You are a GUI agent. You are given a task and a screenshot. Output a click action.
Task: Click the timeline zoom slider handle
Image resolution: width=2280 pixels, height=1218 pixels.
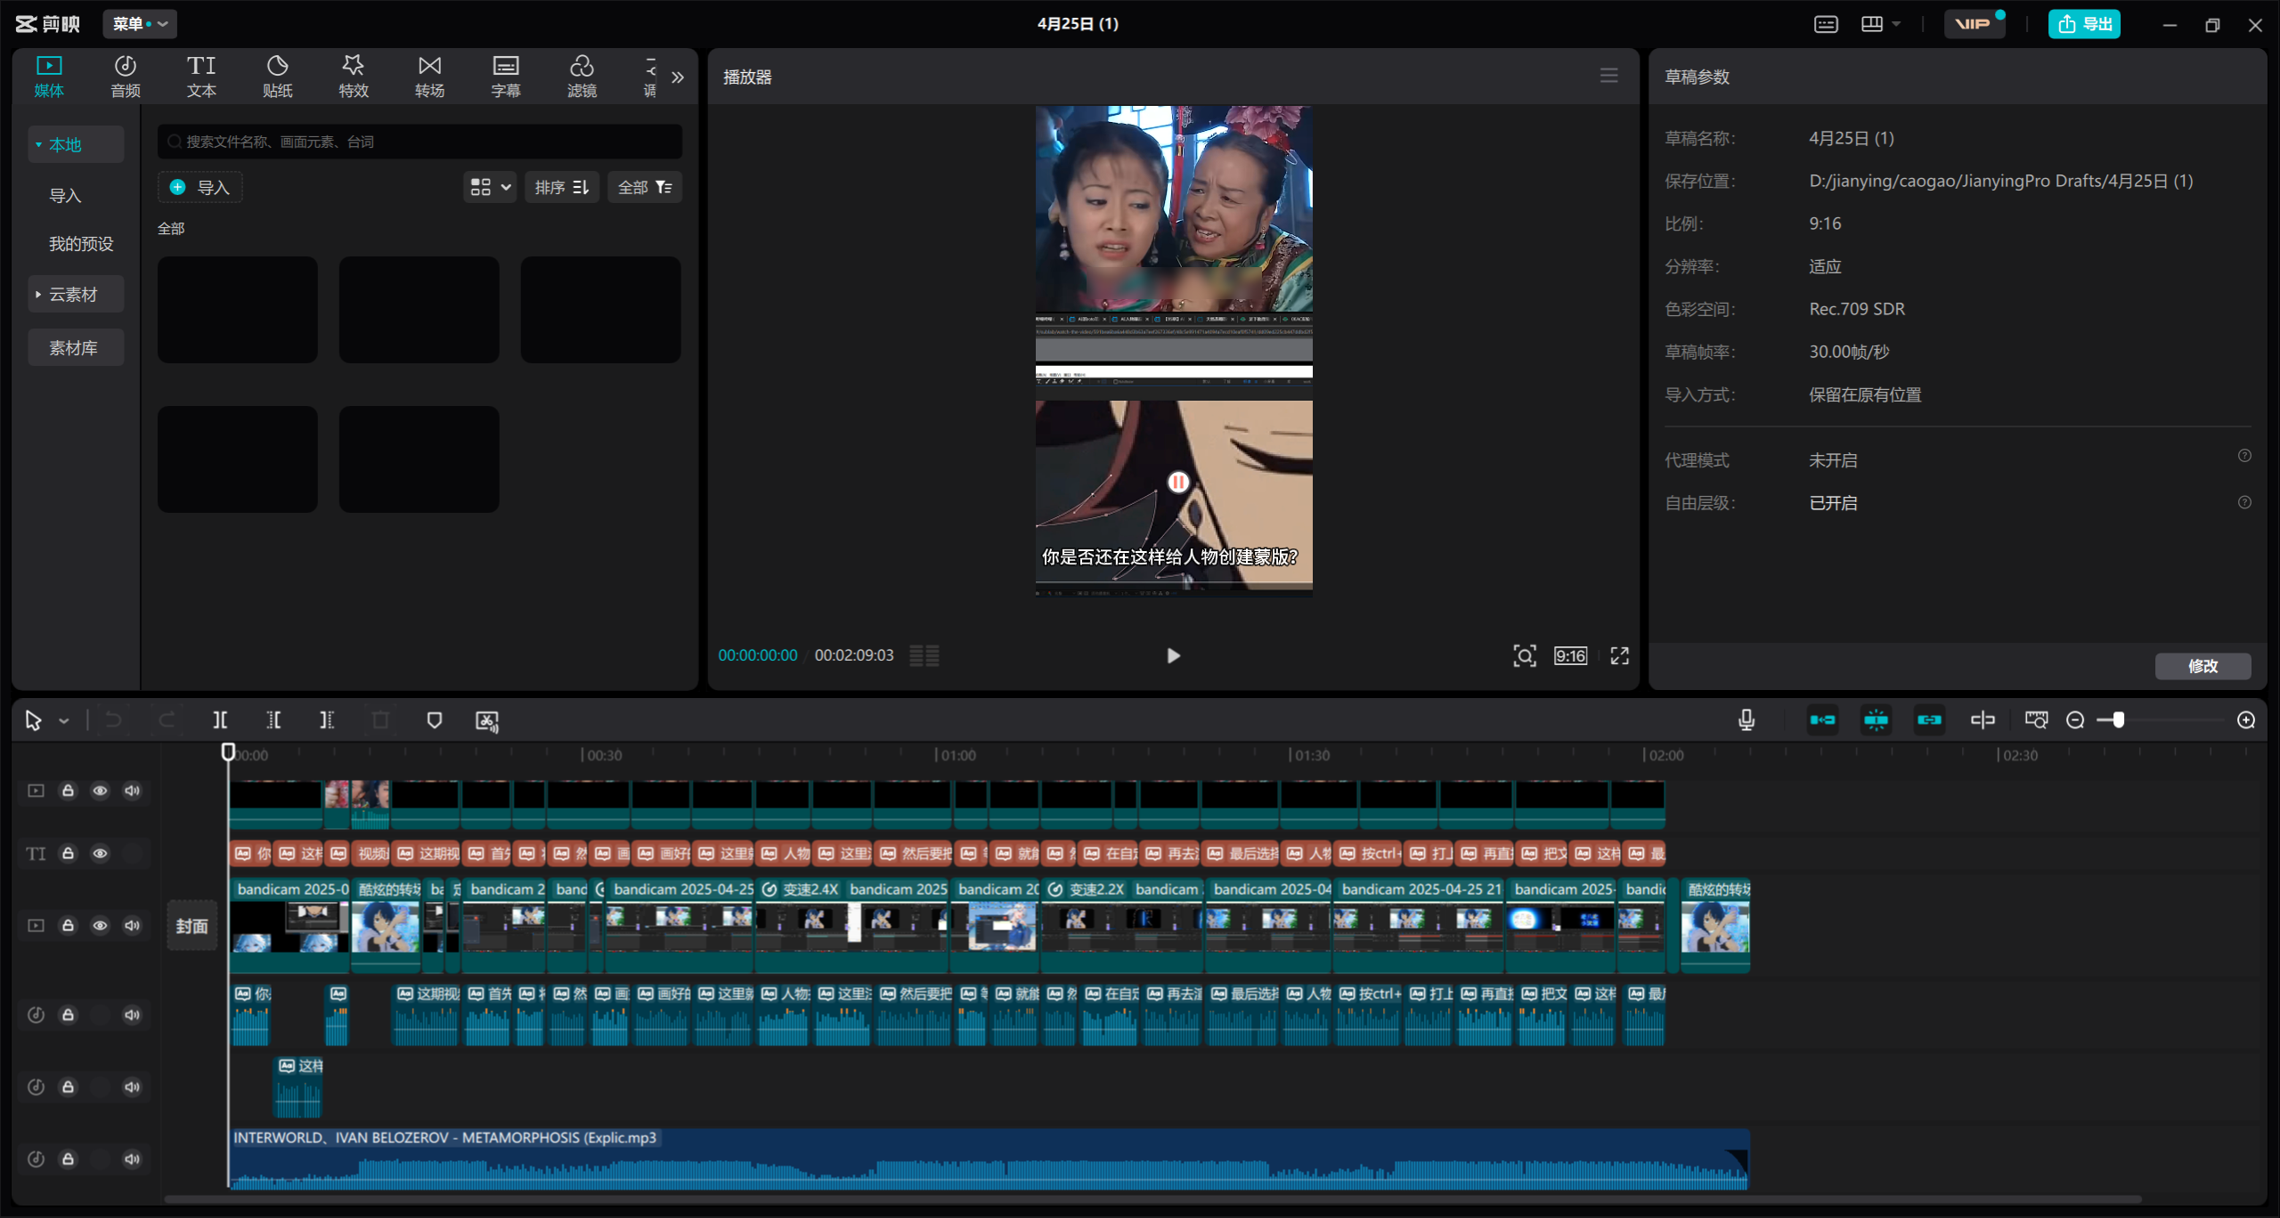pyautogui.click(x=2118, y=720)
